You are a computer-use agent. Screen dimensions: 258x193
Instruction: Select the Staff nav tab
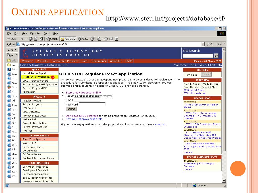click(x=129, y=61)
